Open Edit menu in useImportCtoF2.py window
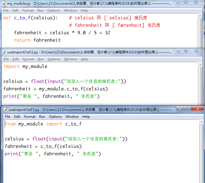Viewport: 205px width, 183px height. 16,59
